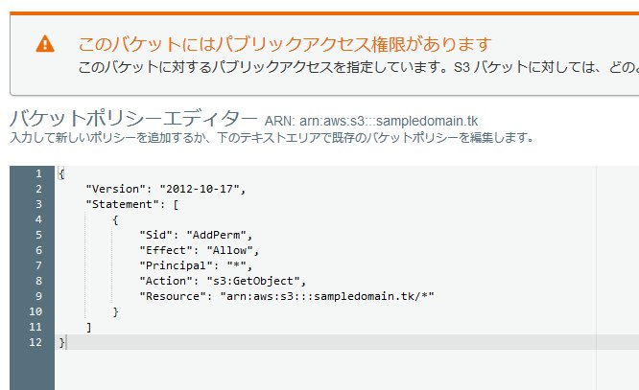This screenshot has width=639, height=390.
Task: Place cursor on the "Statement" line
Action: point(130,204)
